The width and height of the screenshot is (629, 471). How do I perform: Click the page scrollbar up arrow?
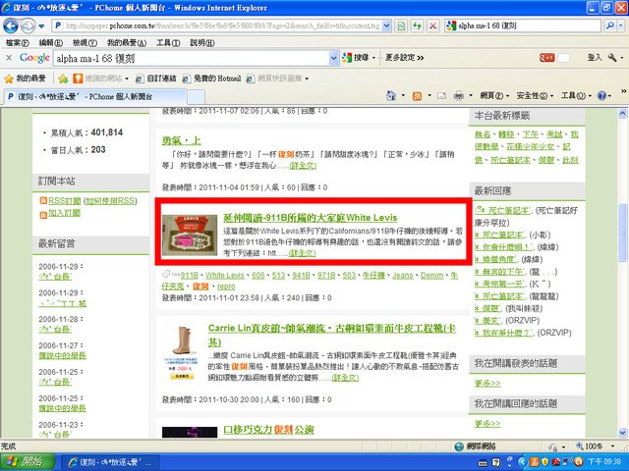click(622, 114)
